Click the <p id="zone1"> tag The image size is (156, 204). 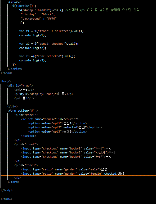(26, 115)
